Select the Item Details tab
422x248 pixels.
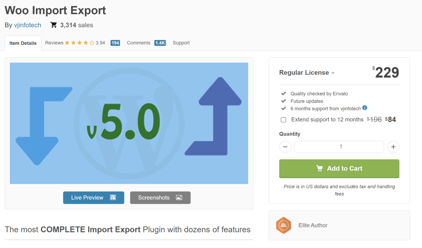[x=23, y=43]
